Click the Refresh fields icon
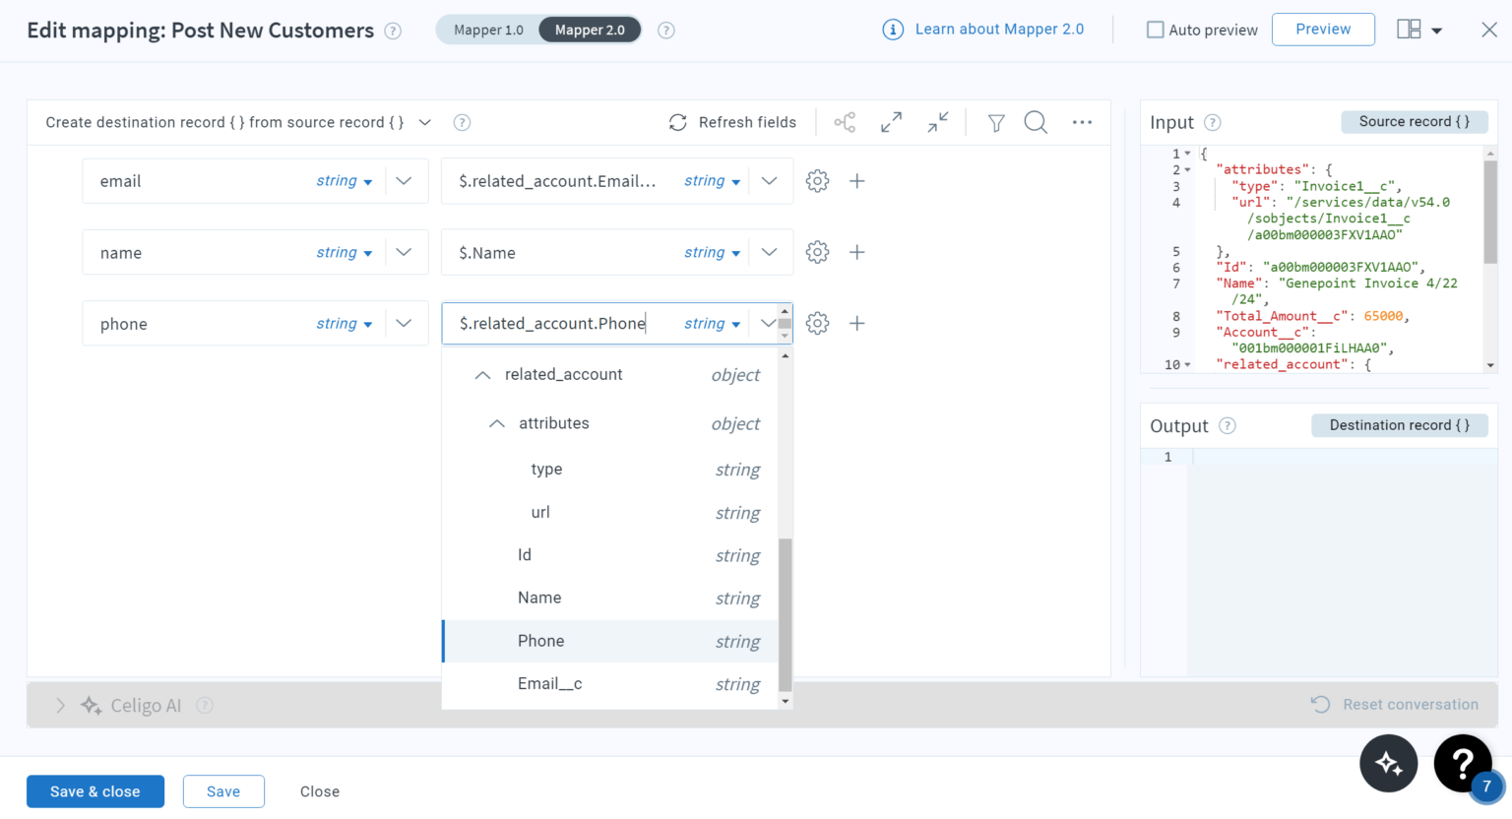The width and height of the screenshot is (1512, 819). 677,122
